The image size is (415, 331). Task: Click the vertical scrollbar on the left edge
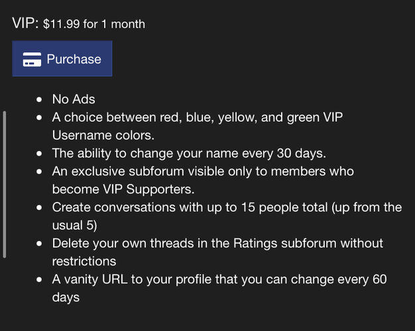(5, 184)
